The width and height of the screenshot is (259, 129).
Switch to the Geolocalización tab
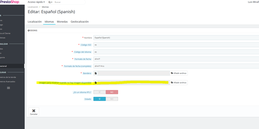80,22
